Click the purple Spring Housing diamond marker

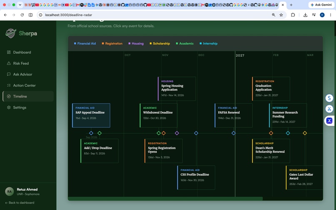pyautogui.click(x=177, y=133)
